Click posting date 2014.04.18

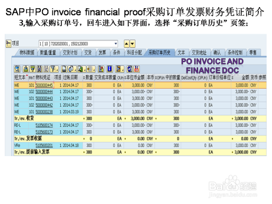[x=71, y=145]
